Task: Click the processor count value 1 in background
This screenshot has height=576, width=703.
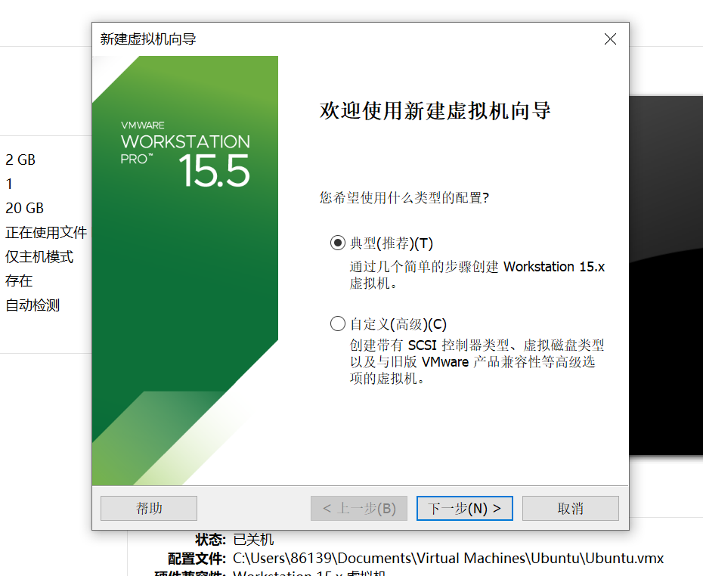Action: pyautogui.click(x=9, y=184)
